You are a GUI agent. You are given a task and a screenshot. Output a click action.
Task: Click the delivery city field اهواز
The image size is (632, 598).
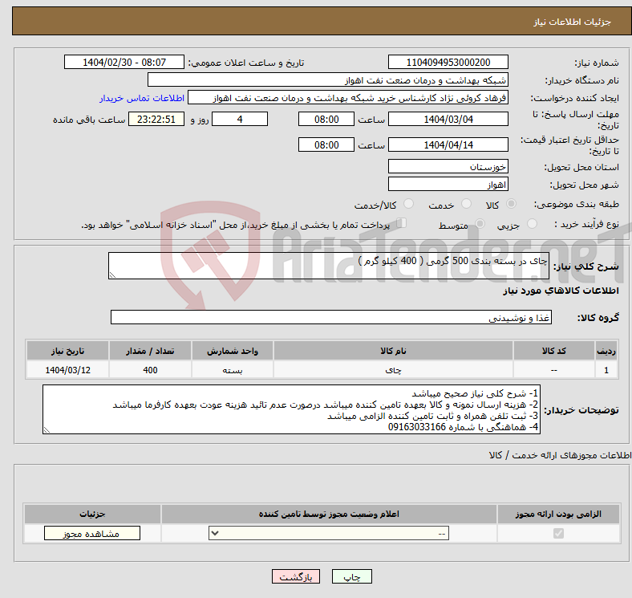tap(448, 184)
